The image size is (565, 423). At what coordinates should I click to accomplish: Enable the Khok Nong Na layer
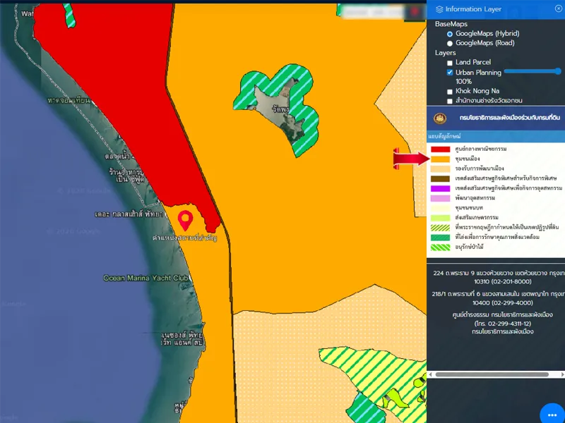click(450, 92)
